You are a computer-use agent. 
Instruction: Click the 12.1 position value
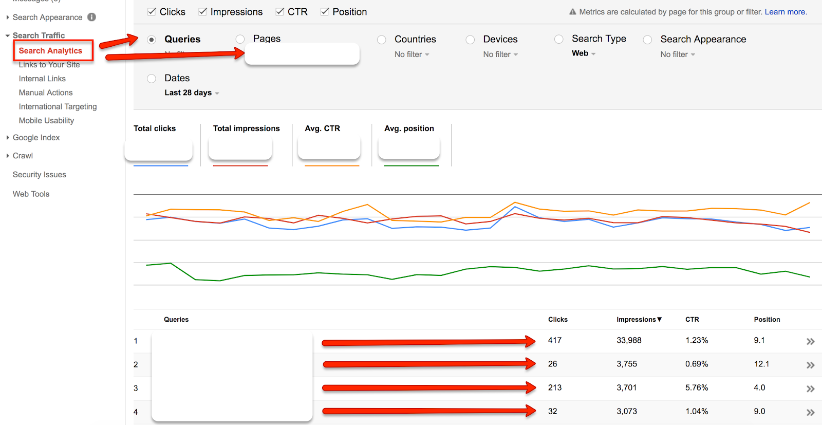[761, 364]
